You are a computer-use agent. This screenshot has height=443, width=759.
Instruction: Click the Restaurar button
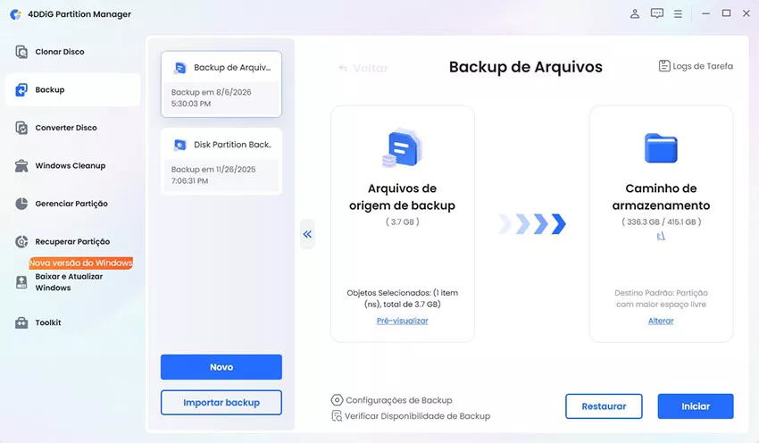(x=604, y=406)
